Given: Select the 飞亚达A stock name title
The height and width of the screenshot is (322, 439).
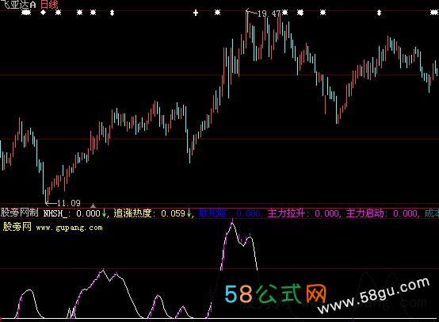Looking at the screenshot, I should pyautogui.click(x=18, y=5).
